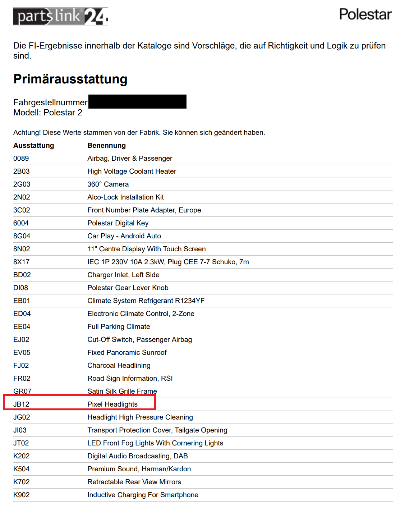Select Inductive Charging For Smartphone entry

[143, 495]
